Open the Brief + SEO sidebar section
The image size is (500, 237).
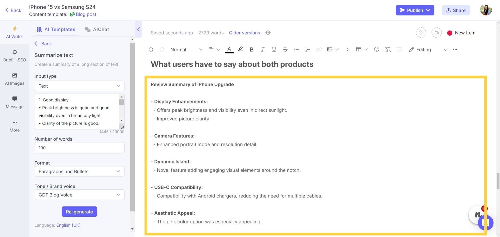pos(15,56)
